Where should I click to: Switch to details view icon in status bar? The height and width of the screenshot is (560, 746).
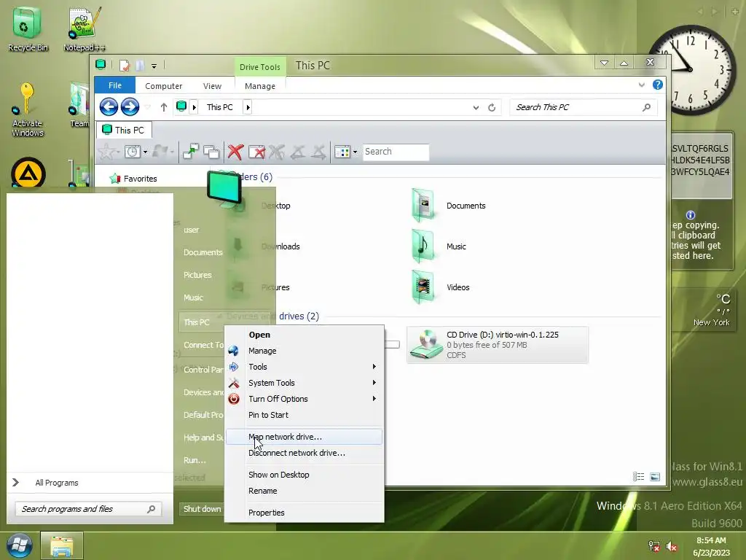[638, 477]
